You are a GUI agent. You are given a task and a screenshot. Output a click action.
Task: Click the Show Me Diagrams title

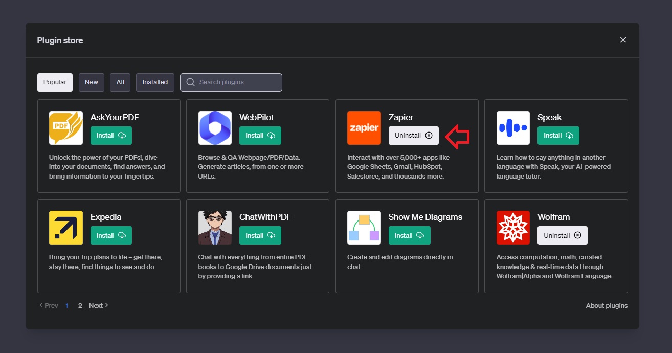(425, 217)
